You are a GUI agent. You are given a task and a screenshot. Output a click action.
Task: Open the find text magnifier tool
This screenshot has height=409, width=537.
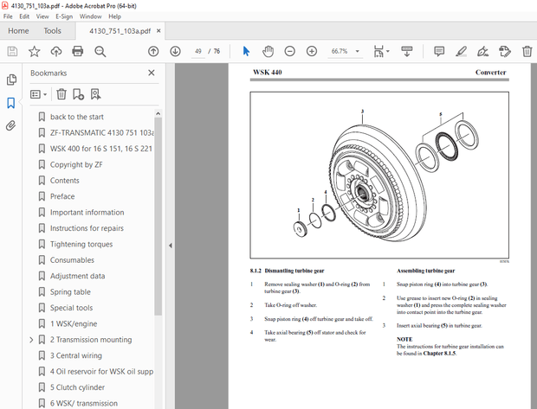[x=100, y=52]
